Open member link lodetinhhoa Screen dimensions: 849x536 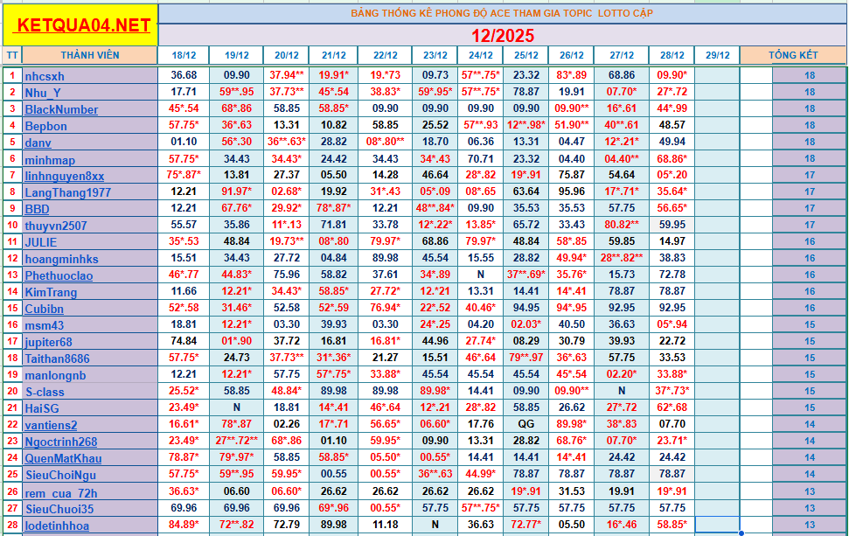click(57, 526)
